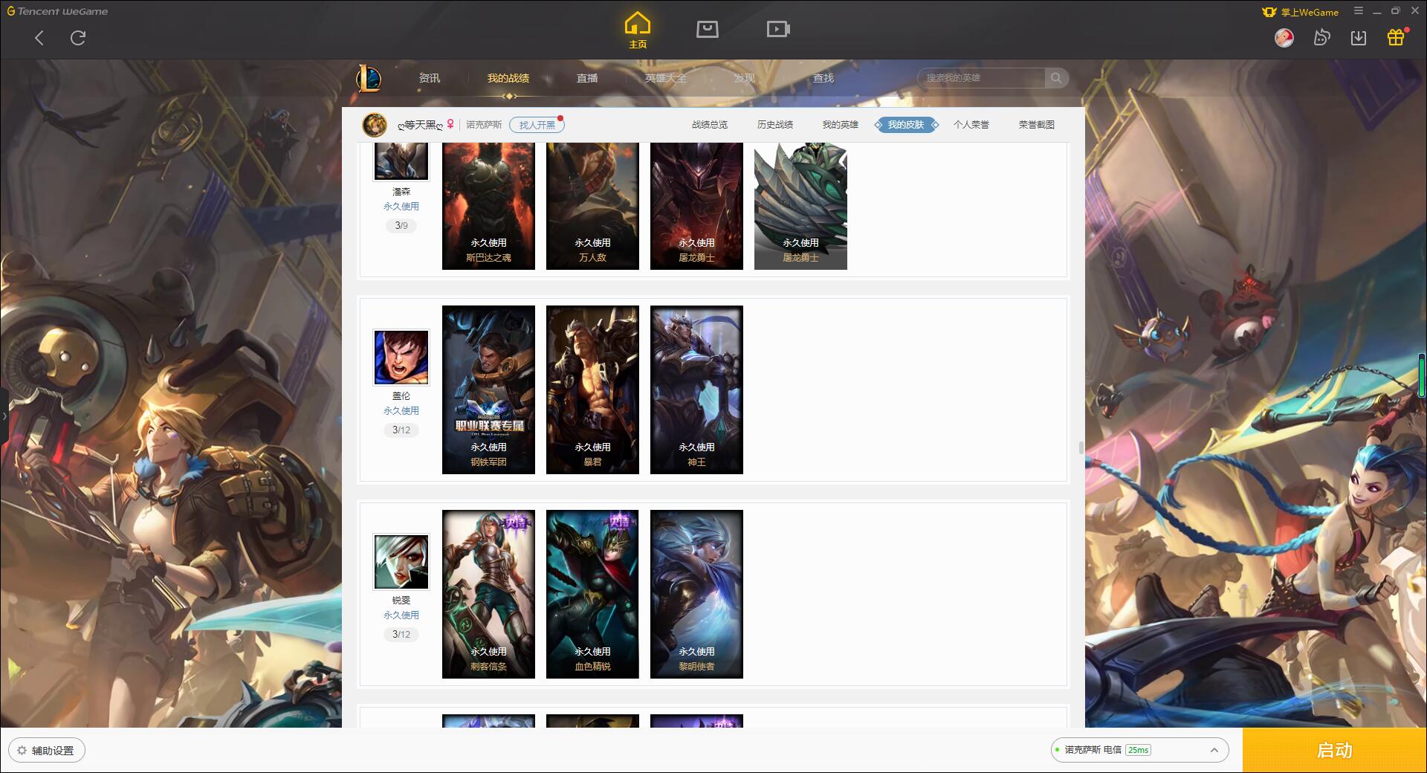
Task: Click the 找人开黑 button
Action: coord(537,125)
